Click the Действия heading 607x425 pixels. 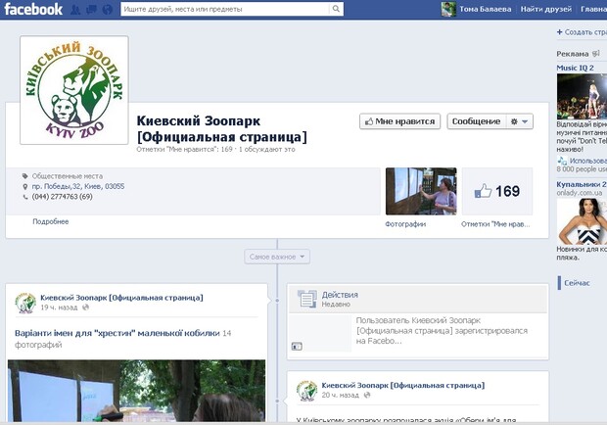(x=340, y=295)
